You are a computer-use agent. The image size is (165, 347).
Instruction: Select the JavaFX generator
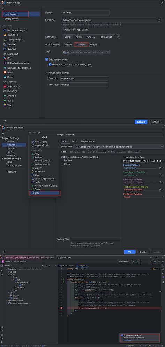(9, 44)
